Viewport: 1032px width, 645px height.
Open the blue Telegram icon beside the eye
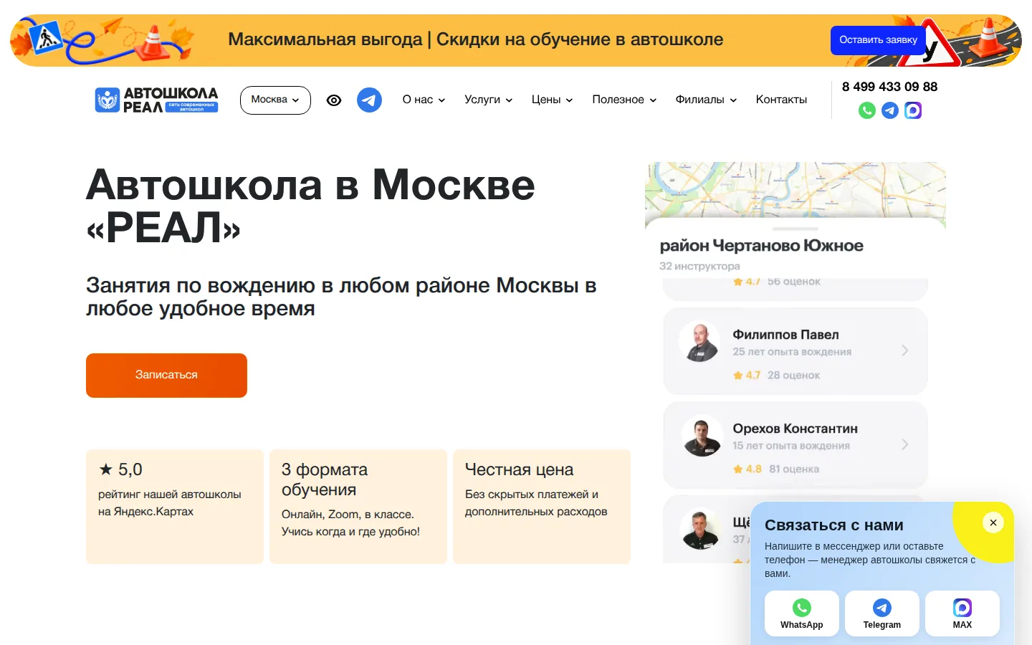coord(369,100)
